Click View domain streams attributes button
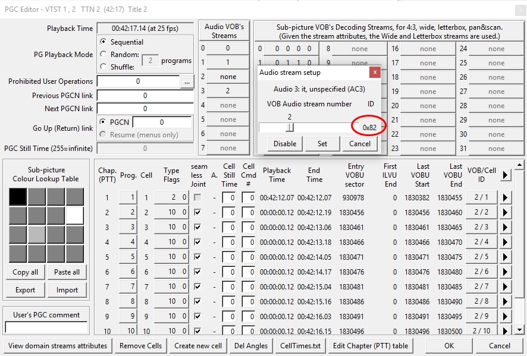527x356 pixels. point(58,346)
